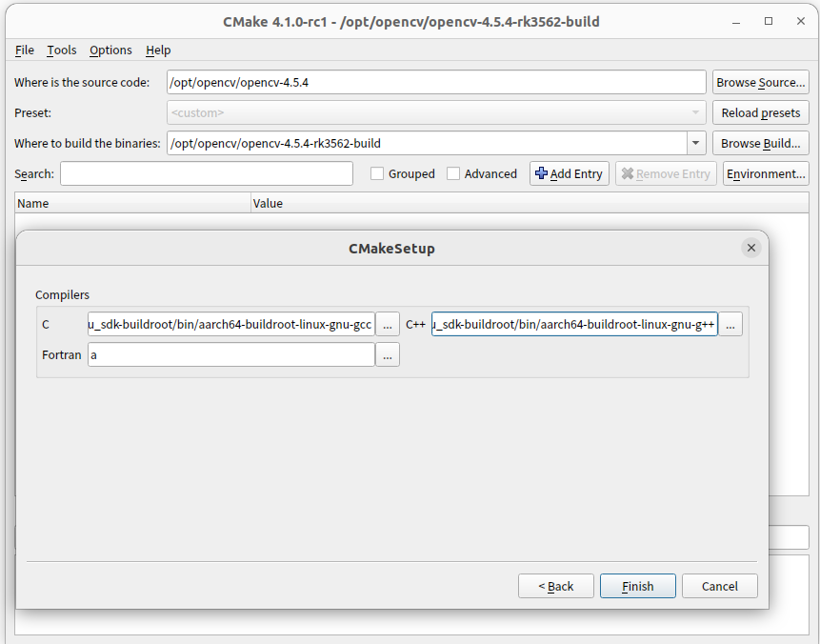Image resolution: width=820 pixels, height=644 pixels.
Task: Minimize the CMake window
Action: (736, 22)
